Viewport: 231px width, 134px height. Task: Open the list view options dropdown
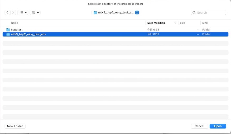(x=23, y=12)
